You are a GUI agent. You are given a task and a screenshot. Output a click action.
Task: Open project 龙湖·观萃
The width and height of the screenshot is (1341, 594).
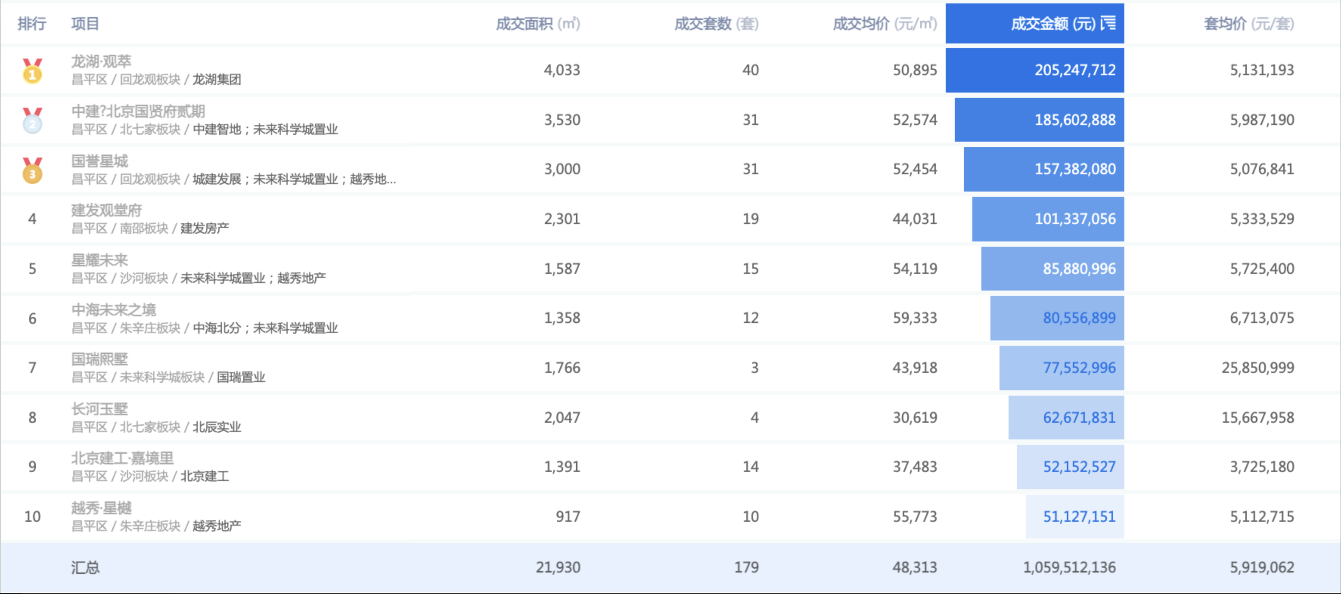coord(101,61)
